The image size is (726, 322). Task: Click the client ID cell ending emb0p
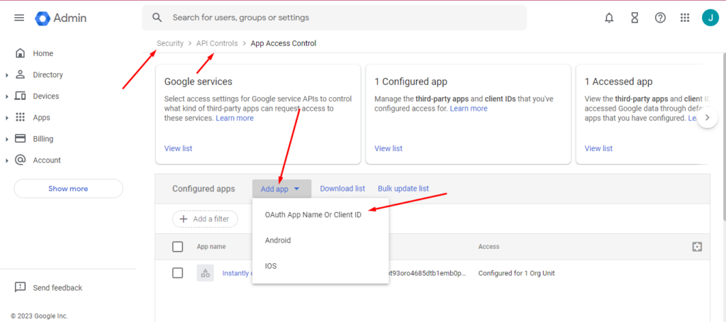pos(428,273)
